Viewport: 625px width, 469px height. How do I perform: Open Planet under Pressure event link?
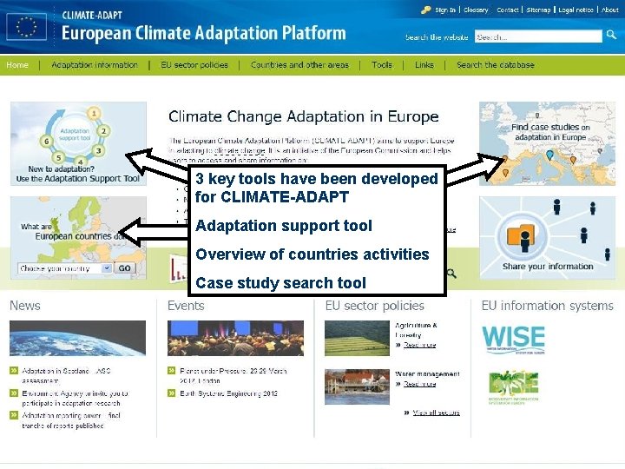click(234, 376)
